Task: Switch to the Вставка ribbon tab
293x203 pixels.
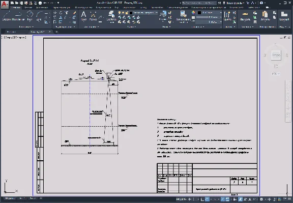Action: 28,8
